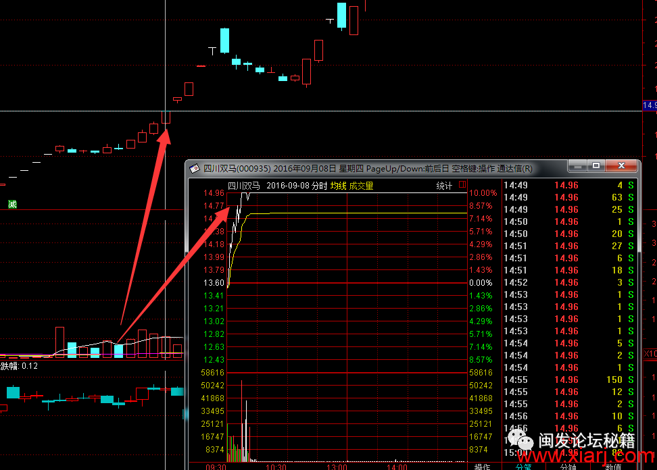Click volume 12 in the 14:55 tick row
Viewport: 657px width, 470px height.
(617, 392)
